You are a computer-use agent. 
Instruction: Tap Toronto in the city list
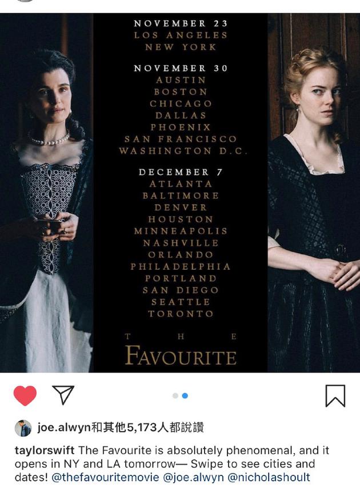(x=181, y=314)
